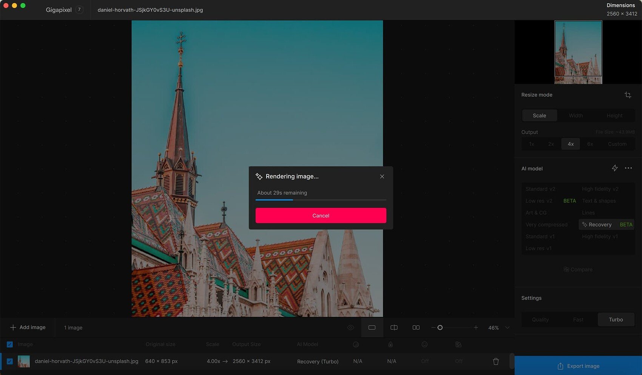Click the Compare button in the sidebar
642x375 pixels.
(x=577, y=269)
